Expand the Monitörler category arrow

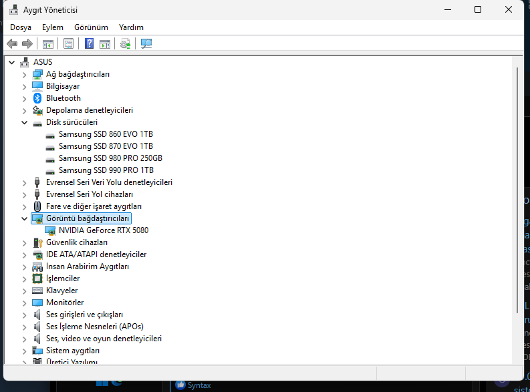point(24,303)
